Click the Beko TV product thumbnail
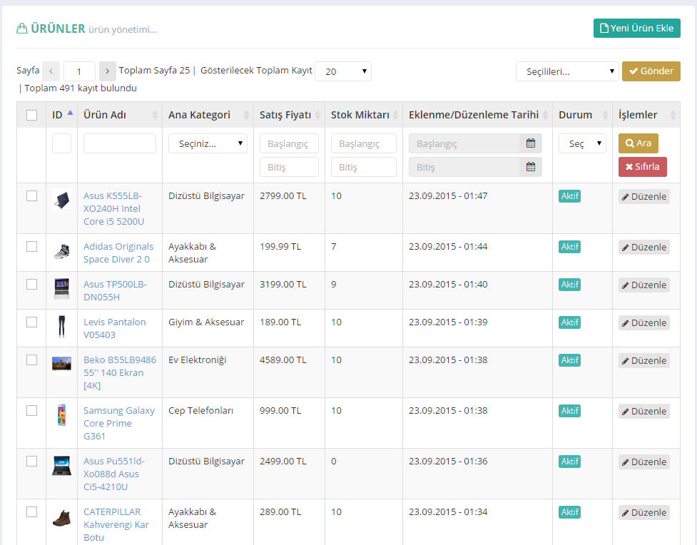Image resolution: width=697 pixels, height=545 pixels. [x=61, y=363]
